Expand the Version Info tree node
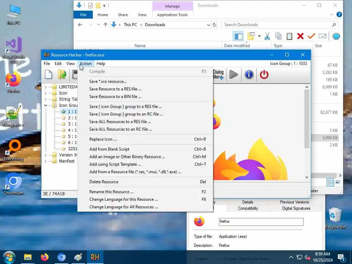This screenshot has width=352, height=264. click(46, 155)
